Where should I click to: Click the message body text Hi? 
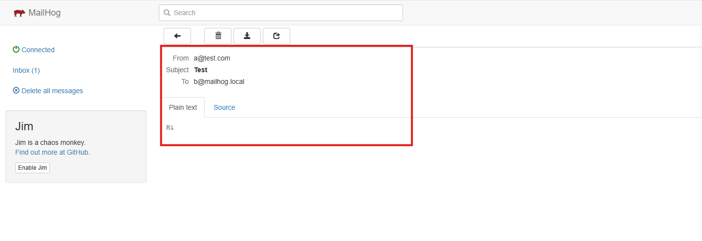tap(170, 128)
